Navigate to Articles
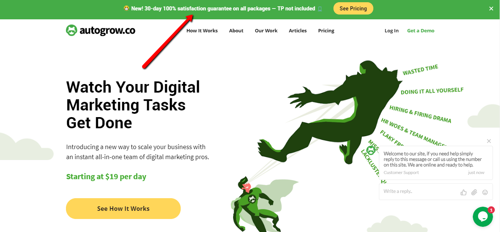The width and height of the screenshot is (500, 232). click(x=298, y=30)
